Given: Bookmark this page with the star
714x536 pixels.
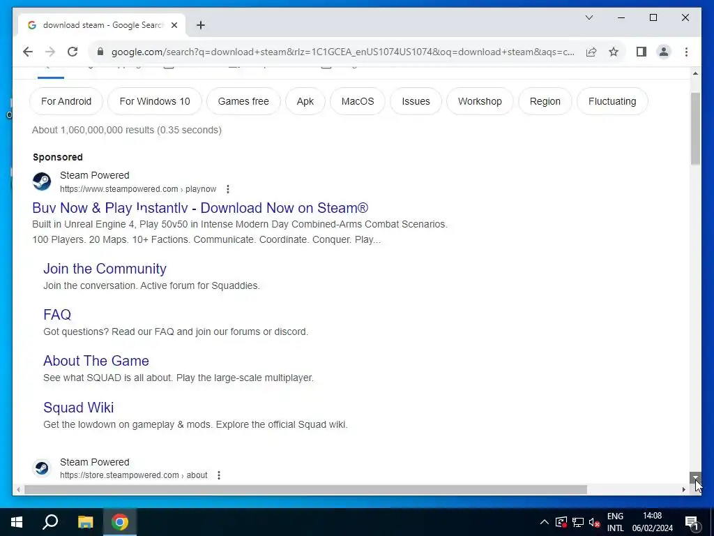Looking at the screenshot, I should 614,52.
